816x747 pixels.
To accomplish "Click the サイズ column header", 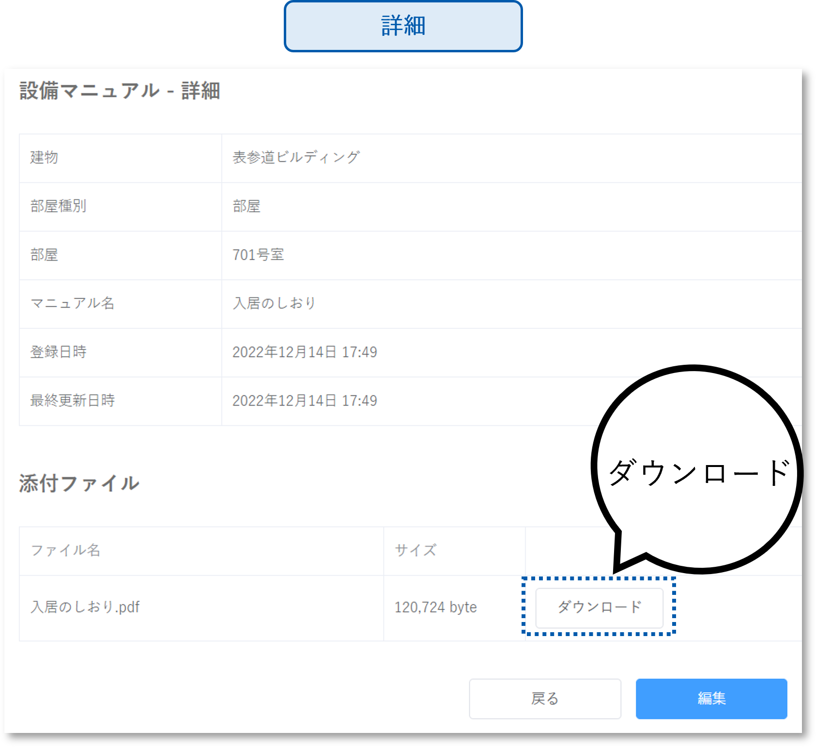I will (415, 550).
